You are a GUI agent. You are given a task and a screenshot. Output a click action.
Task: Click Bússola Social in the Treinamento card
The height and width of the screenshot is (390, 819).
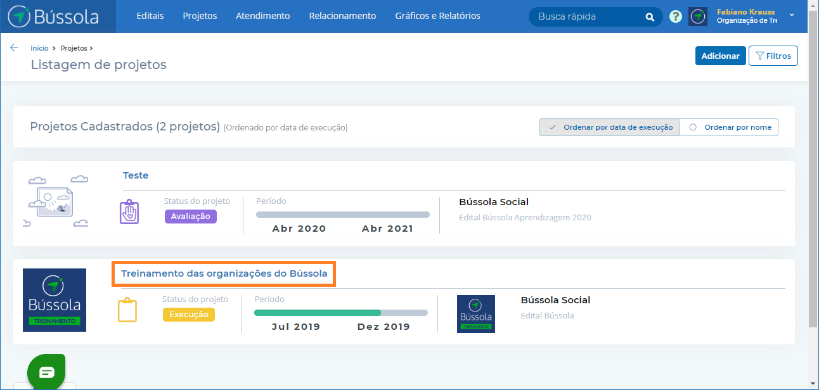click(x=555, y=300)
